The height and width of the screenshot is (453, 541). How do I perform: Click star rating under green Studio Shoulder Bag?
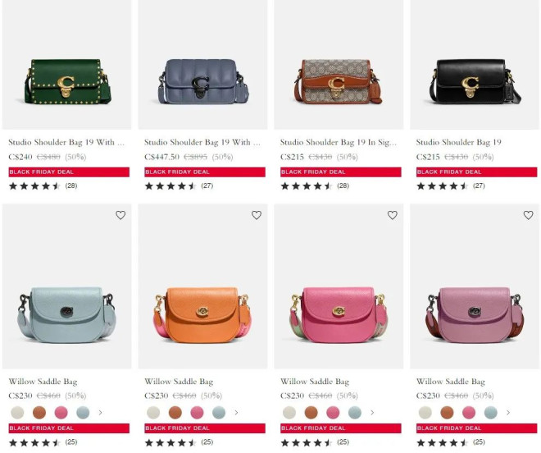(34, 186)
